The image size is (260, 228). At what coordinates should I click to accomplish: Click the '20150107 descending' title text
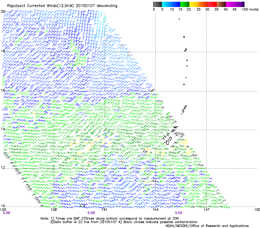(x=96, y=6)
